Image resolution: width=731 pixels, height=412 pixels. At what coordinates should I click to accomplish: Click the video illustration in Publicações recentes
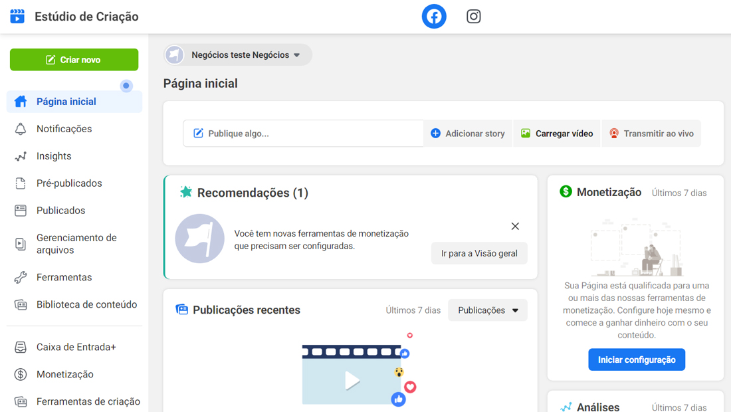click(358, 370)
